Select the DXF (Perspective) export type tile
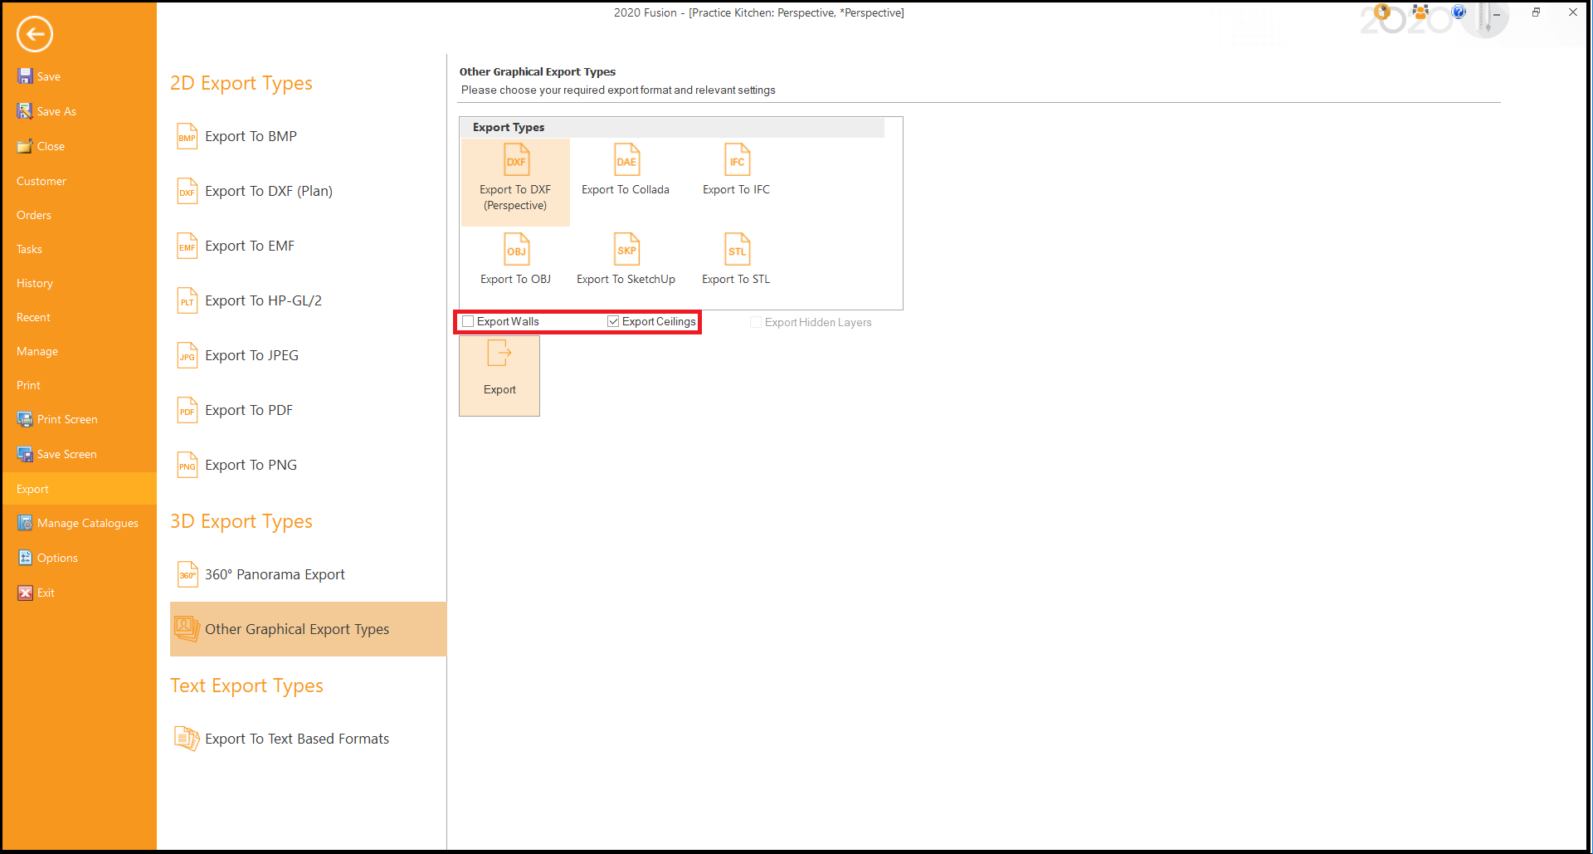Screen dimensions: 1593x854 tap(515, 182)
